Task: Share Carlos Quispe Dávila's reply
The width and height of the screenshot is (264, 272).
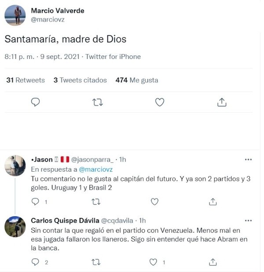Action: coord(213,262)
